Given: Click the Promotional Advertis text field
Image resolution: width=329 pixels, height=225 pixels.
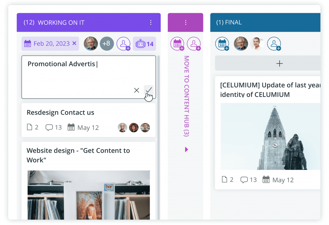Looking at the screenshot, I should pos(89,77).
